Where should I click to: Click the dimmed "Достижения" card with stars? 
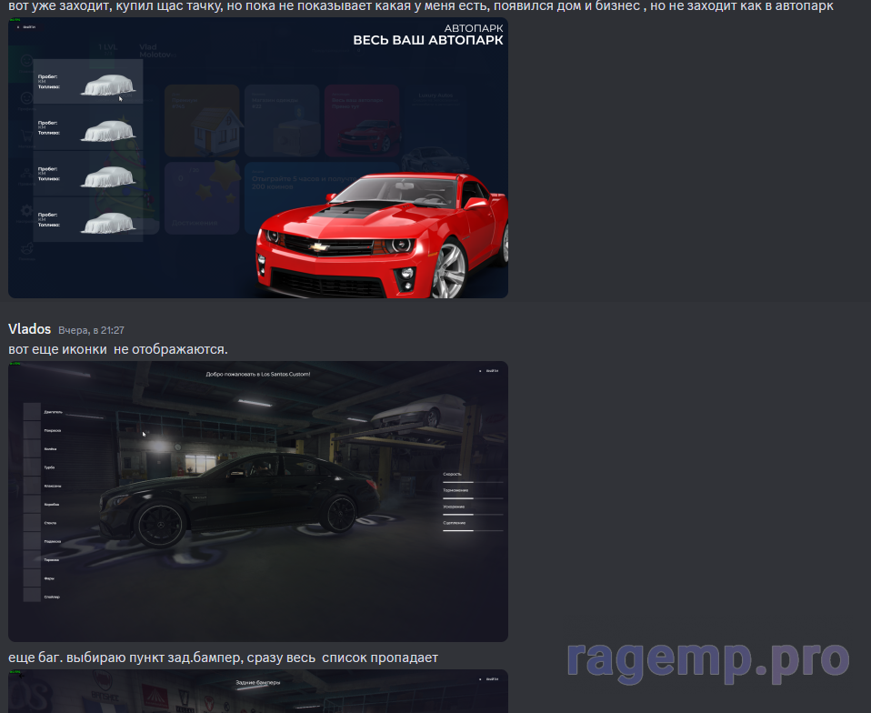(202, 197)
